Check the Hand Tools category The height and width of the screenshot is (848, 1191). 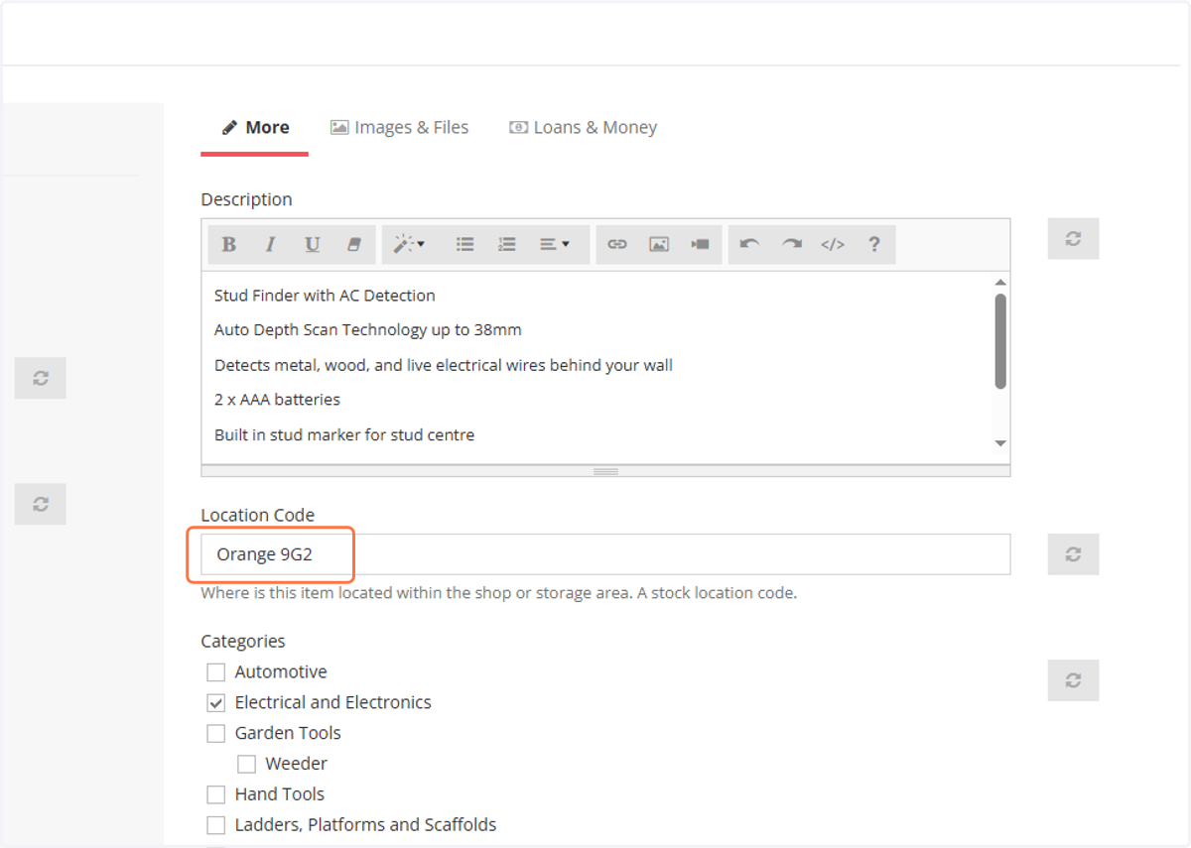click(x=216, y=795)
